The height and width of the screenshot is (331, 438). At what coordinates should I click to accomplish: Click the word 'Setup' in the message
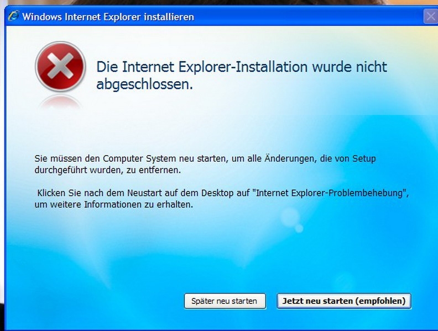(364, 158)
